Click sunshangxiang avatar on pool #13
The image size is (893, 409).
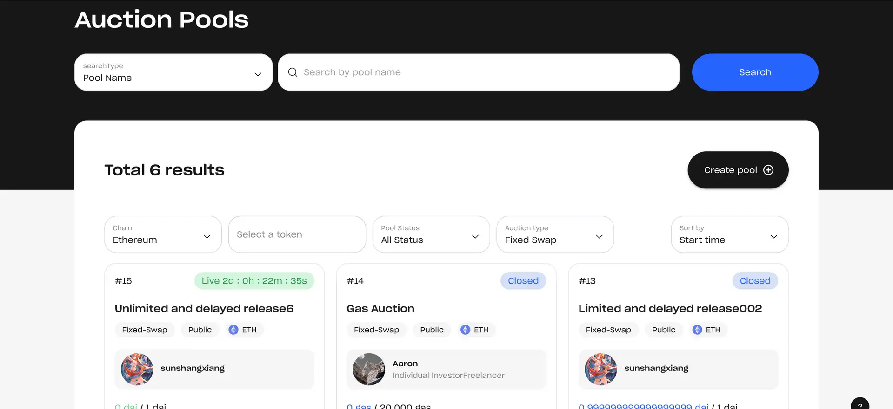point(601,369)
